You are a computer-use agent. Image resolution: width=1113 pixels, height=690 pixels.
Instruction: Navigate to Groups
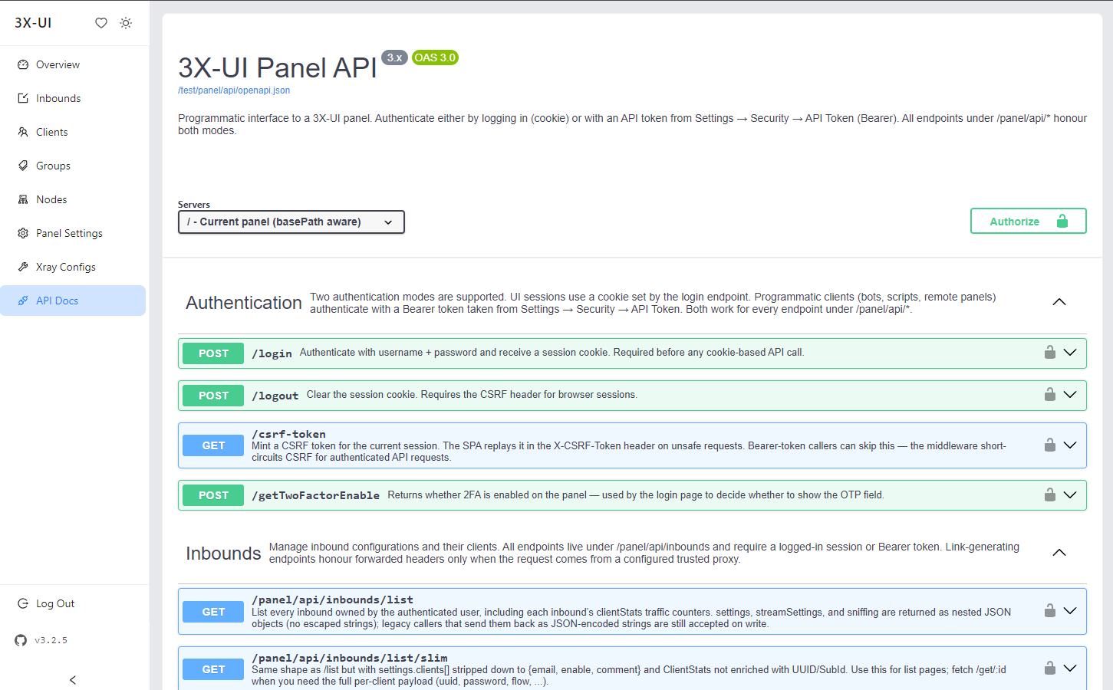point(73,166)
